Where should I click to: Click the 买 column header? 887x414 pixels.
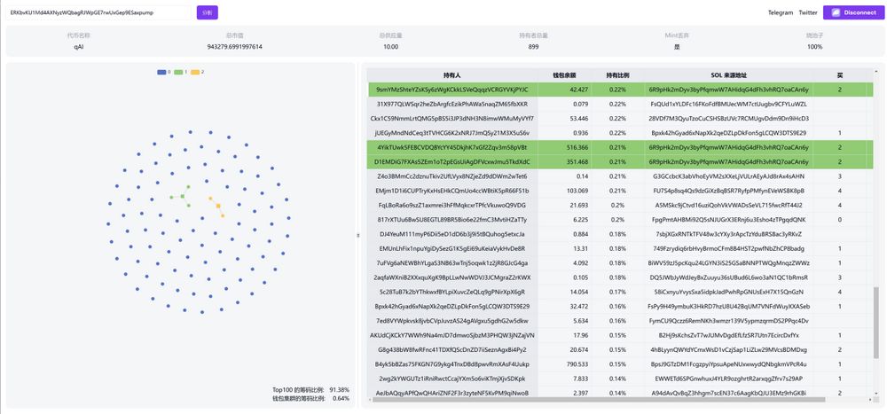839,74
